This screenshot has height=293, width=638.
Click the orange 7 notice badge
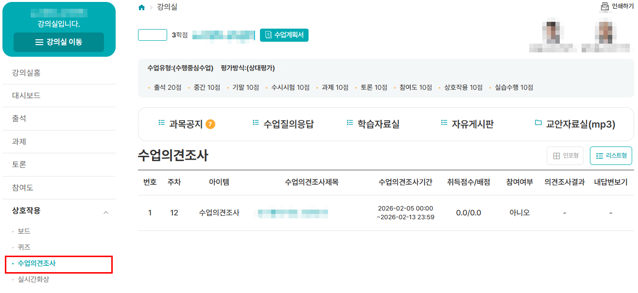(210, 124)
